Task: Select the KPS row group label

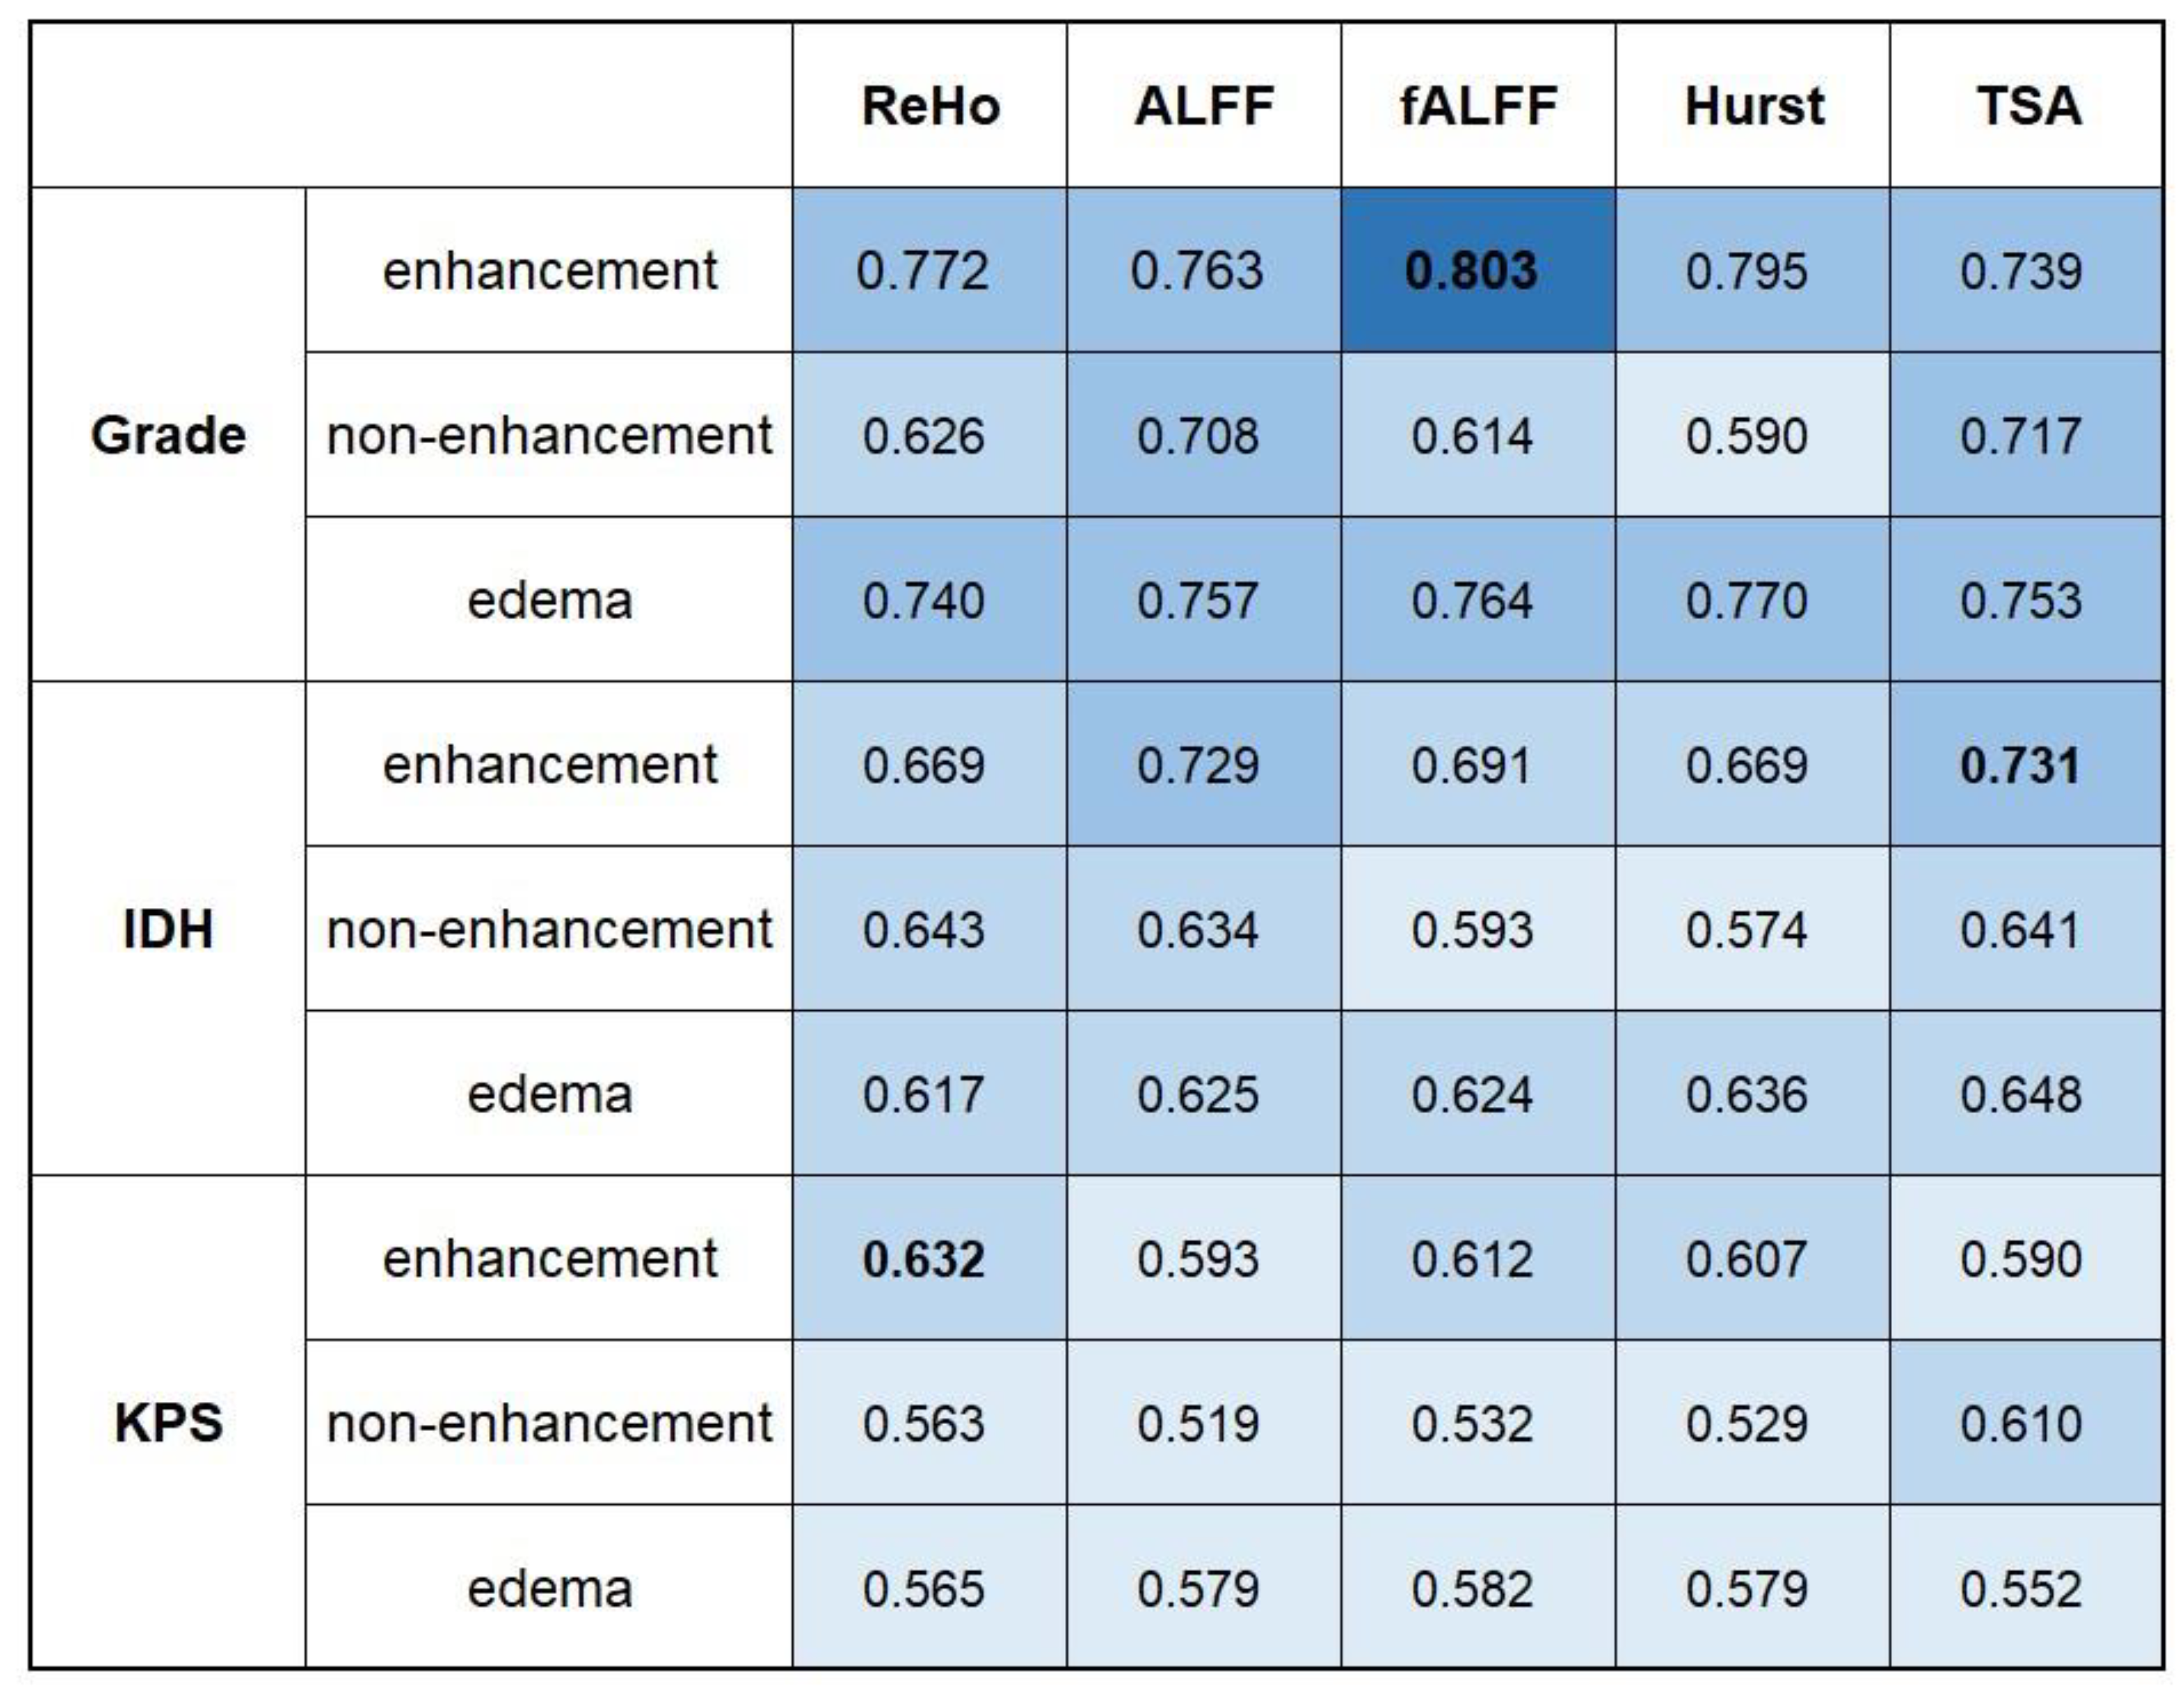Action: click(x=168, y=1423)
